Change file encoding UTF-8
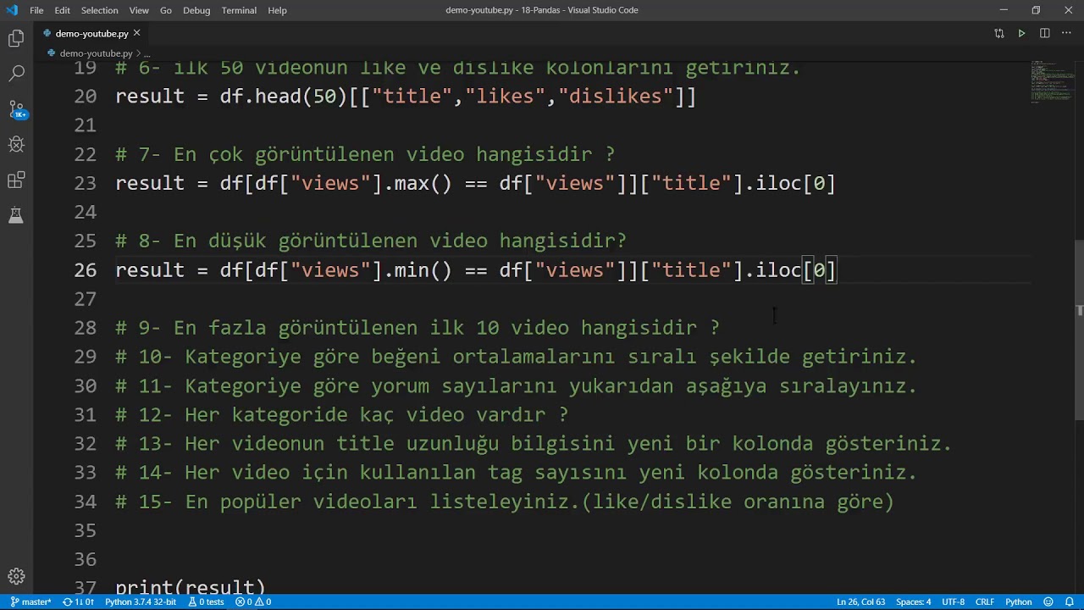1084x610 pixels. (x=953, y=602)
